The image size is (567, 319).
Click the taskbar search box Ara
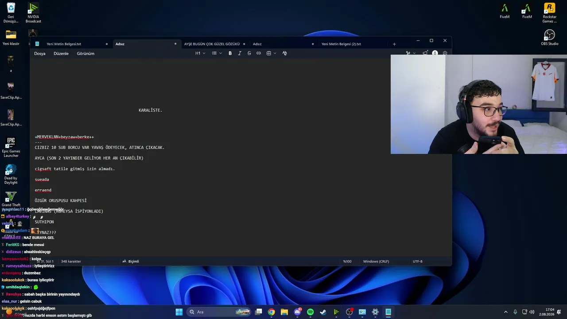tap(219, 312)
